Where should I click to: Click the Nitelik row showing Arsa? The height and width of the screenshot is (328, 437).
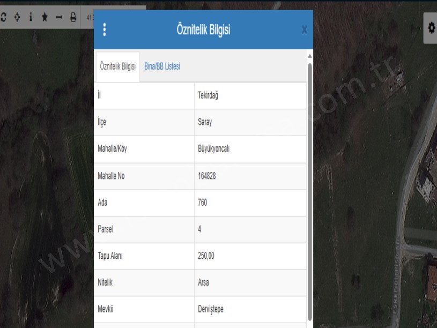pos(204,282)
